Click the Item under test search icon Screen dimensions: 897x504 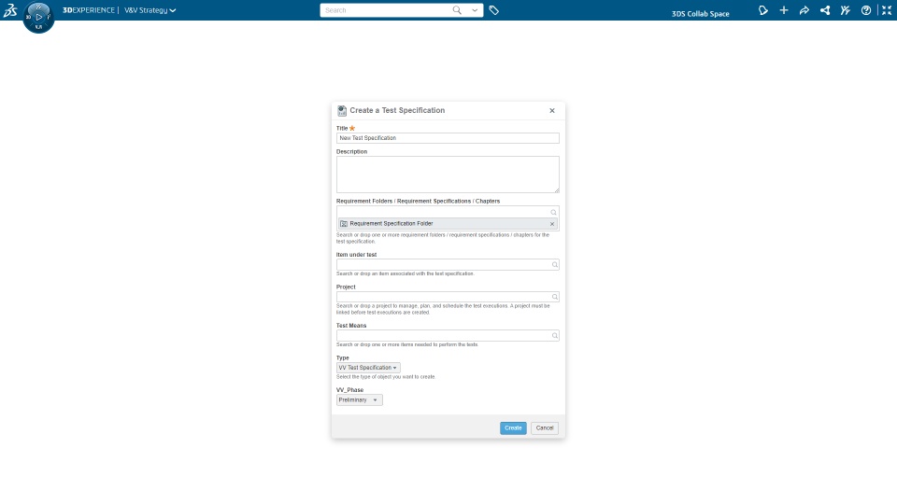tap(555, 264)
